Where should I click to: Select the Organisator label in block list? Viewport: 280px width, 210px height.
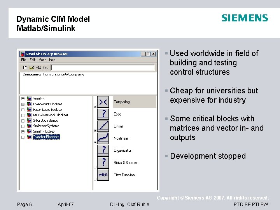coord(122,150)
